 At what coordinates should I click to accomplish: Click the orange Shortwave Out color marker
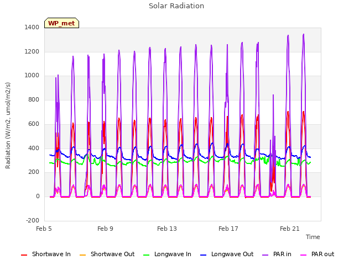point(82,255)
